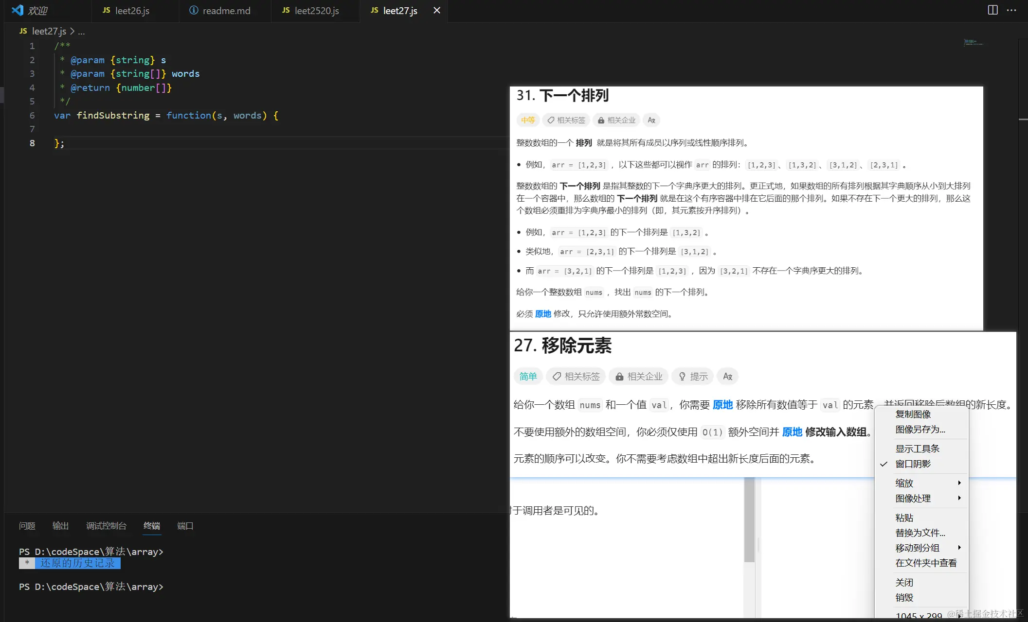Click the blue 原地 link in problem 31
The height and width of the screenshot is (622, 1028).
tap(543, 314)
